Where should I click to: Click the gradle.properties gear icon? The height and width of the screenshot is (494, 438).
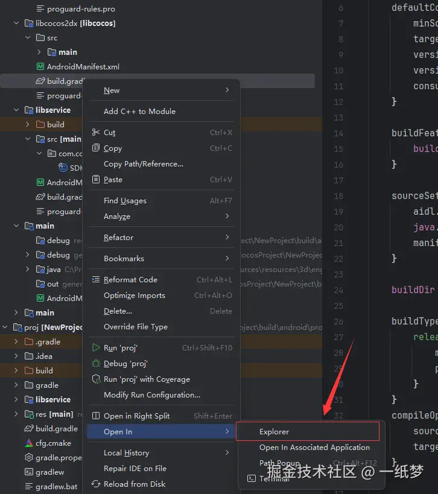pyautogui.click(x=29, y=457)
